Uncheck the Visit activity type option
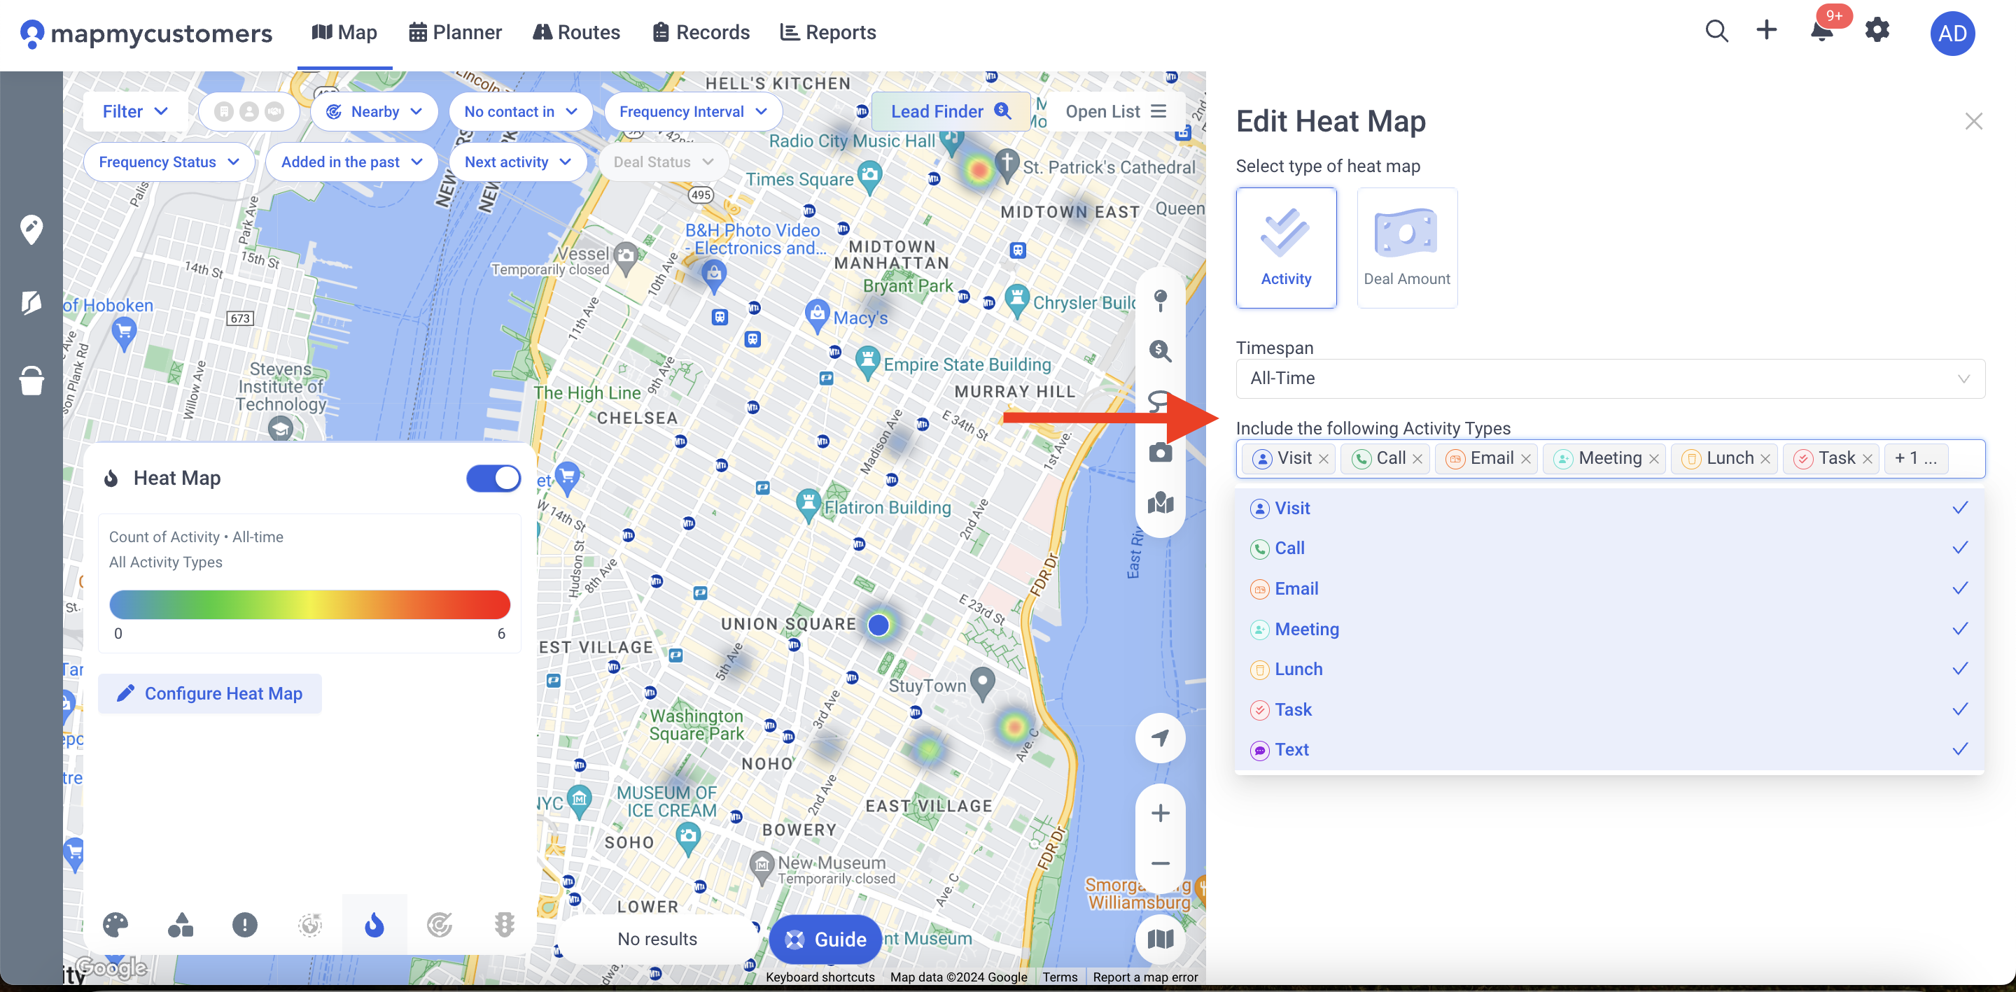 point(1609,509)
